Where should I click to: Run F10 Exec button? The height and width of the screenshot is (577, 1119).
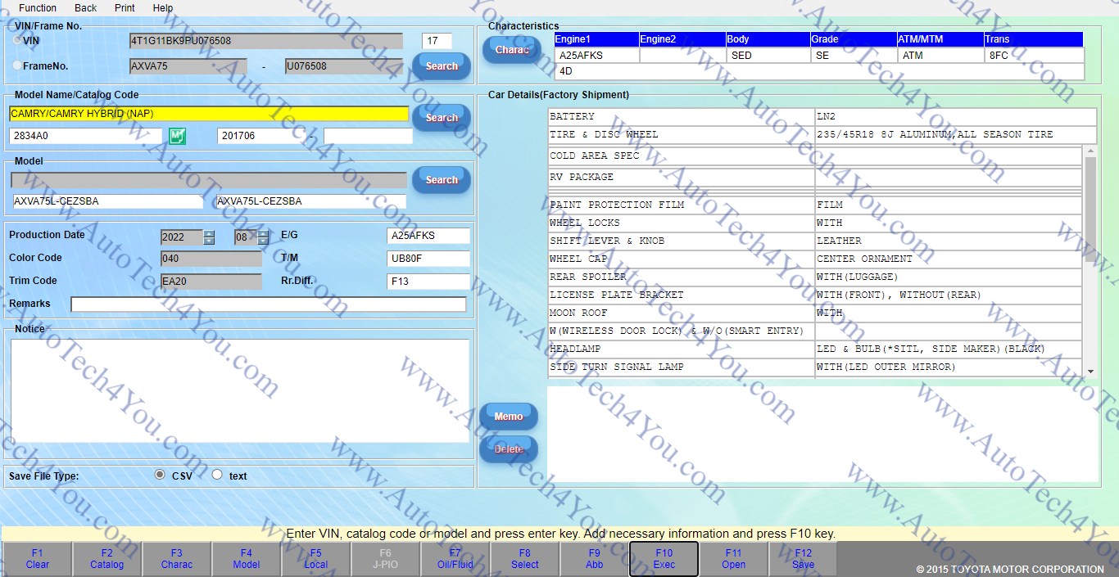pos(664,559)
